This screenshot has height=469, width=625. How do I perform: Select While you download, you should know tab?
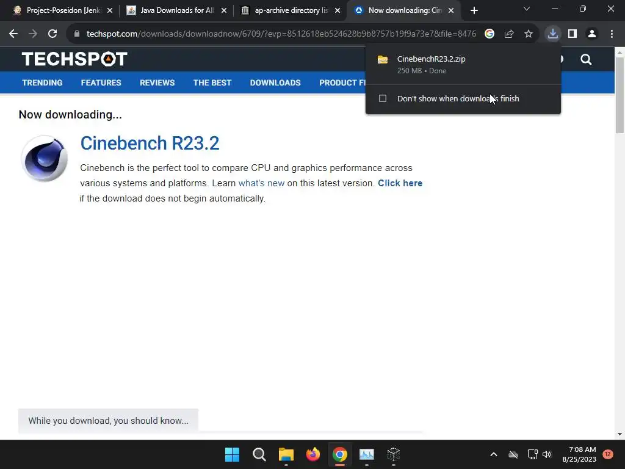pyautogui.click(x=108, y=421)
